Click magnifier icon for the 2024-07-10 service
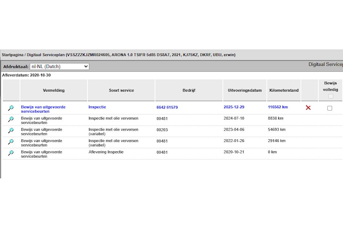Image resolution: width=343 pixels, height=228 pixels. pyautogui.click(x=10, y=120)
